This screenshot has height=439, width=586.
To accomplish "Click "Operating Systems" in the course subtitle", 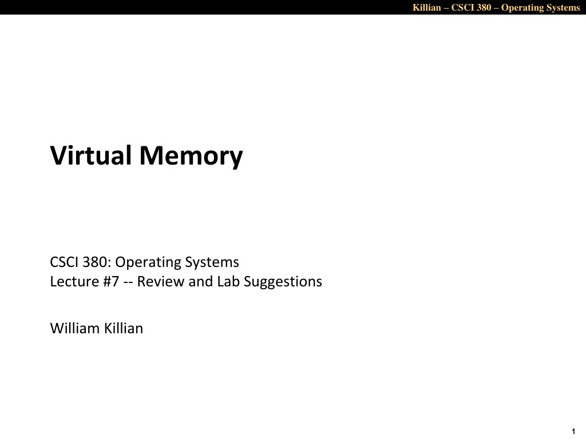I will tap(177, 262).
